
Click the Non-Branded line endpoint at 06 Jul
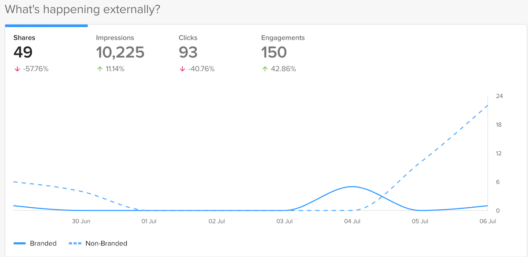click(x=488, y=106)
